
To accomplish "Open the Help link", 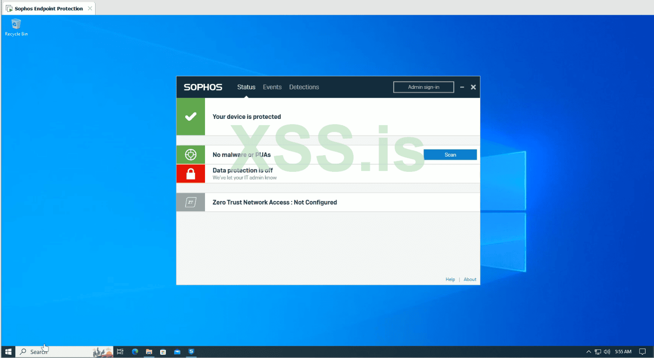I will point(450,279).
